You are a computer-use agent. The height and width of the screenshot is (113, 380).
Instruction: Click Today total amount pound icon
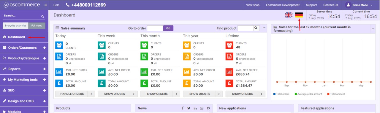[x=59, y=83]
